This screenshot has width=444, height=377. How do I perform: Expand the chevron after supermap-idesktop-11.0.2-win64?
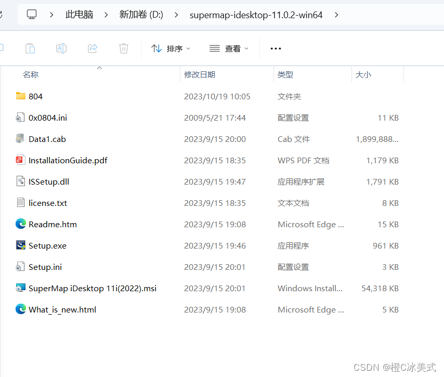(336, 15)
